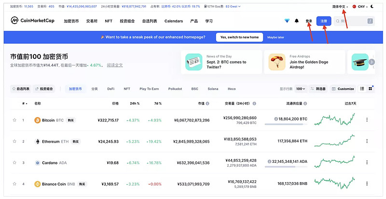The image size is (386, 199).
Task: Open the News of the Day thumbnail
Action: 194,62
